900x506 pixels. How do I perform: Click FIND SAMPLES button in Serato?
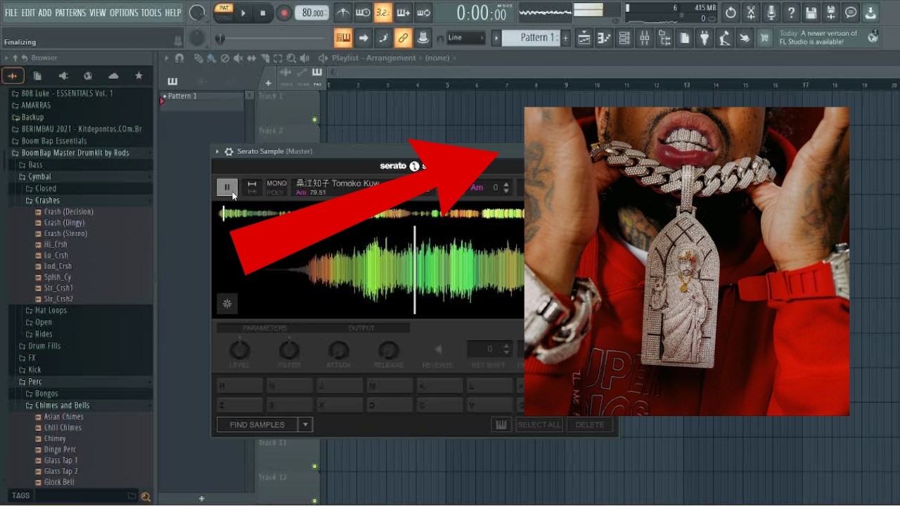[x=257, y=424]
